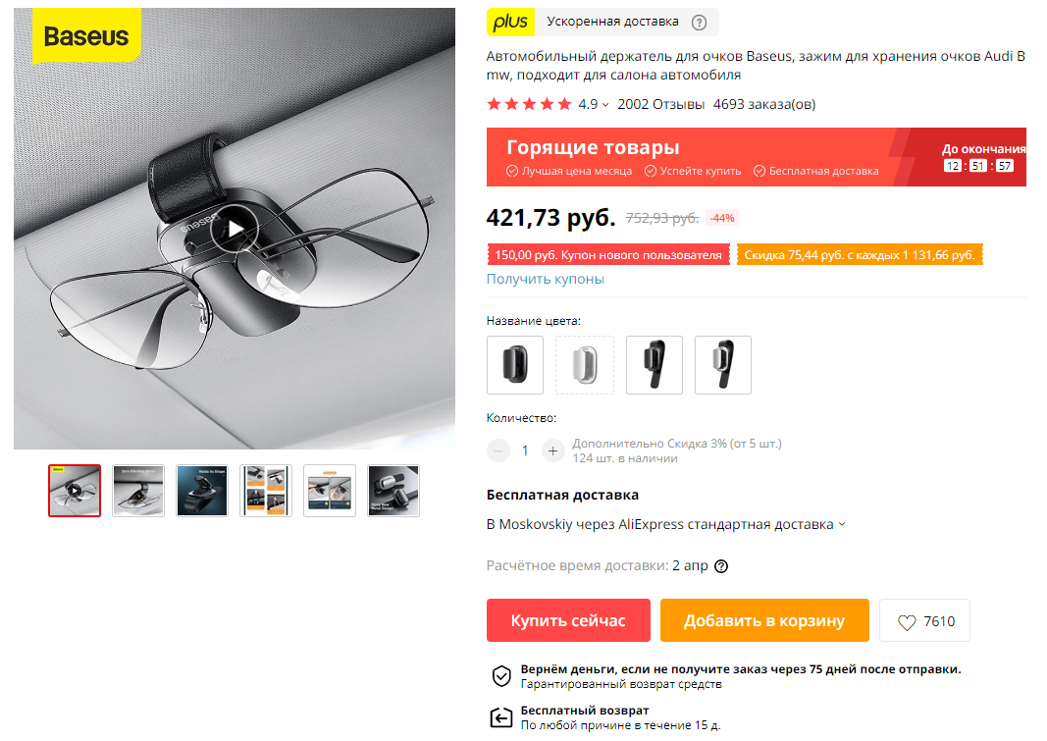Screen dimensions: 1047x741
Task: Click the free return arrow icon
Action: pyautogui.click(x=501, y=717)
